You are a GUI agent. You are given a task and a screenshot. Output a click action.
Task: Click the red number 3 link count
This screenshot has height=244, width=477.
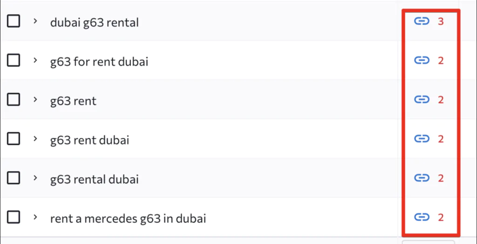tap(441, 21)
